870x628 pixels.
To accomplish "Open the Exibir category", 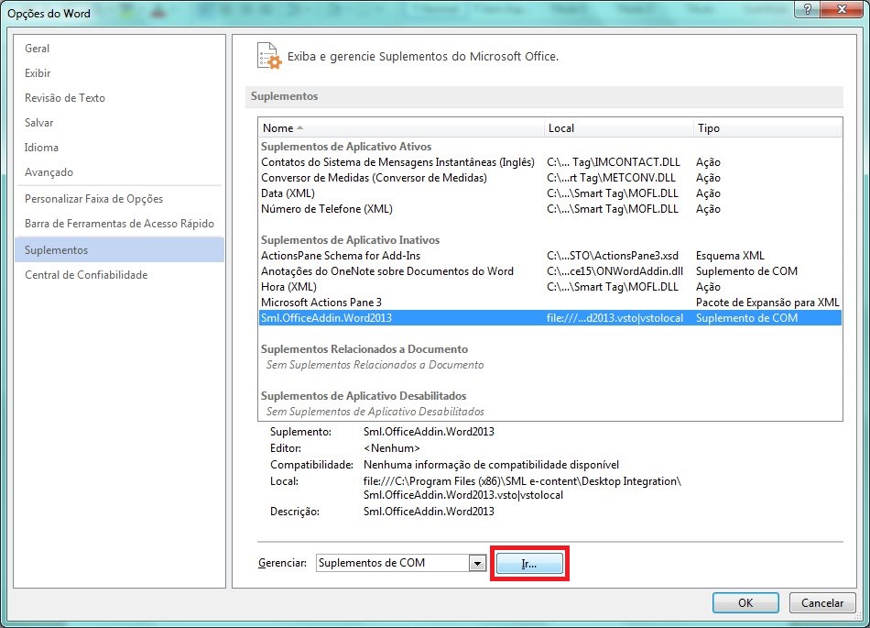I will tap(38, 72).
